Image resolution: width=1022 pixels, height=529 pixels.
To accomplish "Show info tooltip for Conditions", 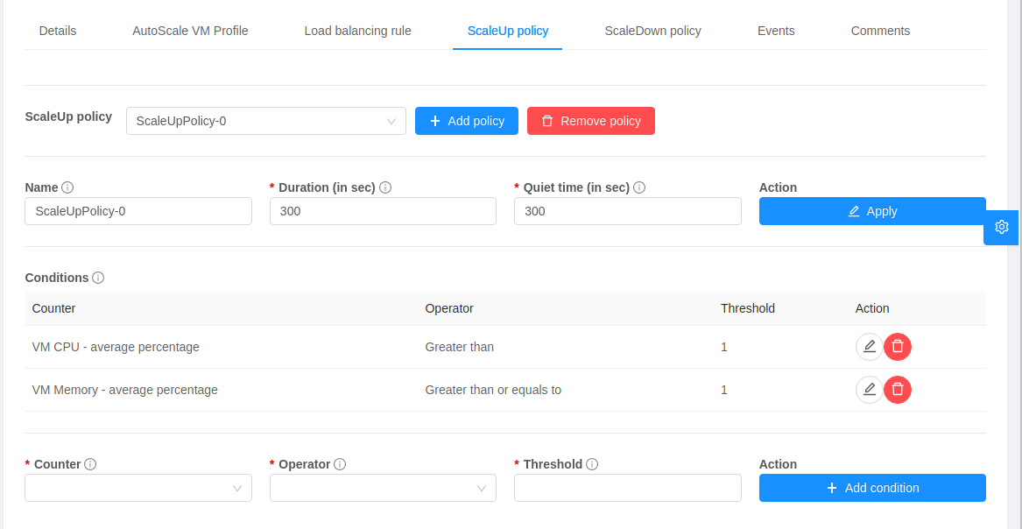I will click(x=98, y=278).
